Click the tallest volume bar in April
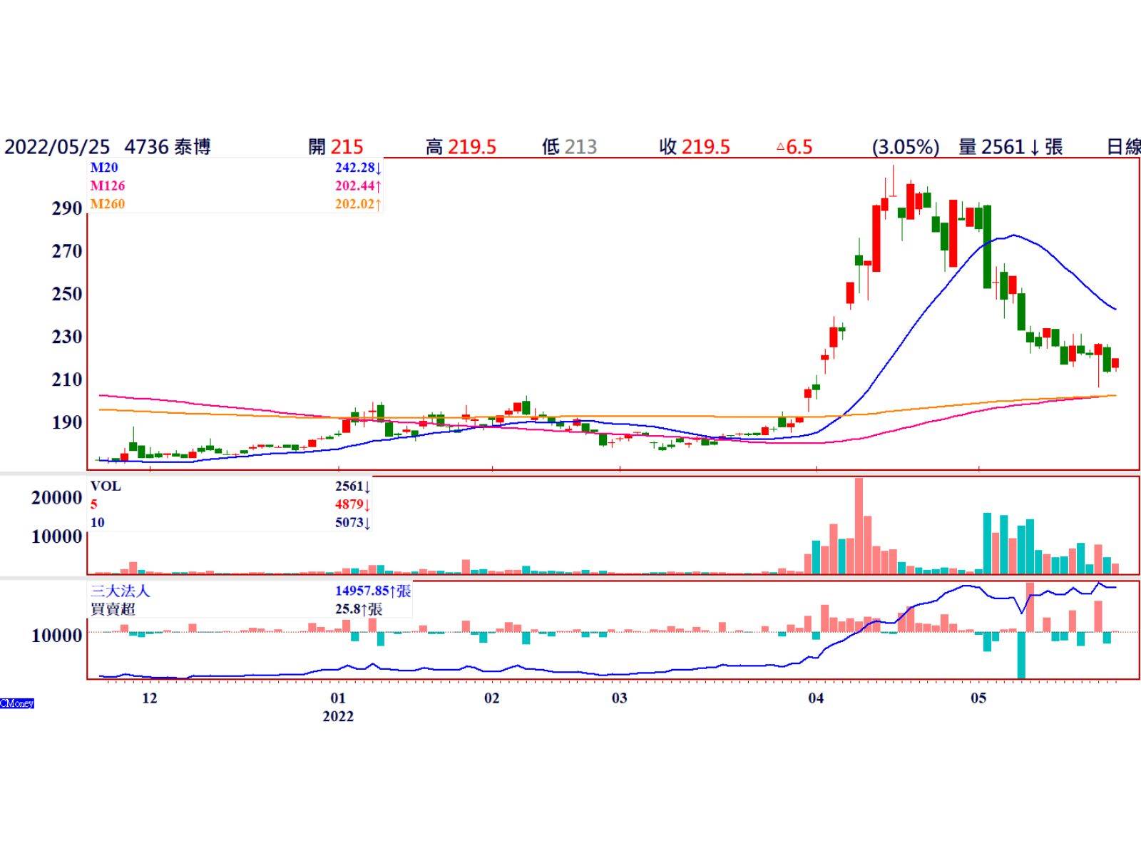This screenshot has width=1141, height=856. pos(859,525)
